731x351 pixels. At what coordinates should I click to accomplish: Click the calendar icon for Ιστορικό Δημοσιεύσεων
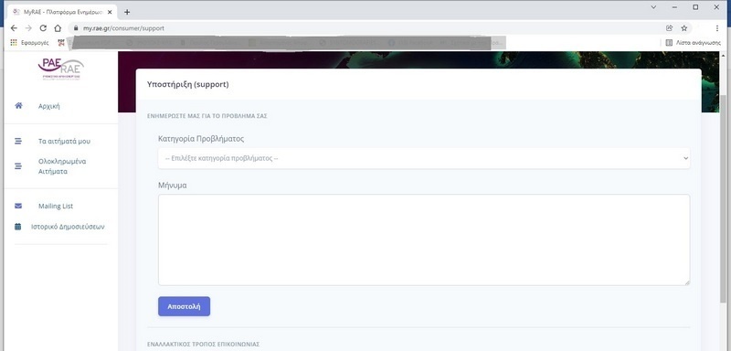point(17,227)
